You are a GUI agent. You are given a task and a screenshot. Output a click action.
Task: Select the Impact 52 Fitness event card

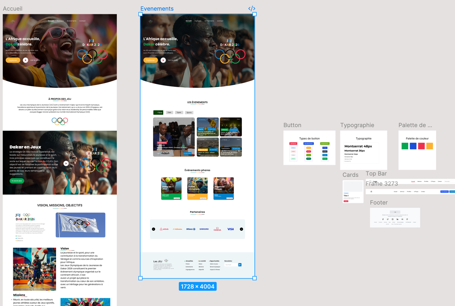tap(224, 189)
